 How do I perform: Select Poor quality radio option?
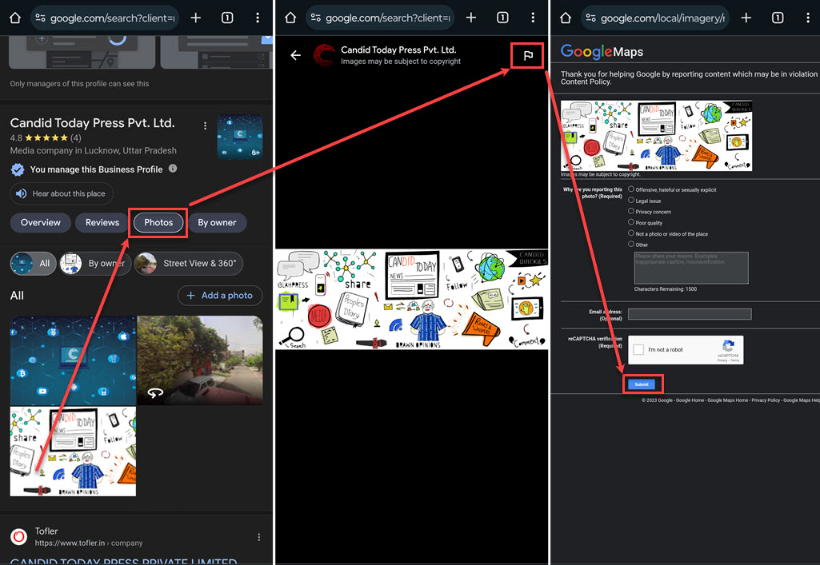[x=631, y=222]
